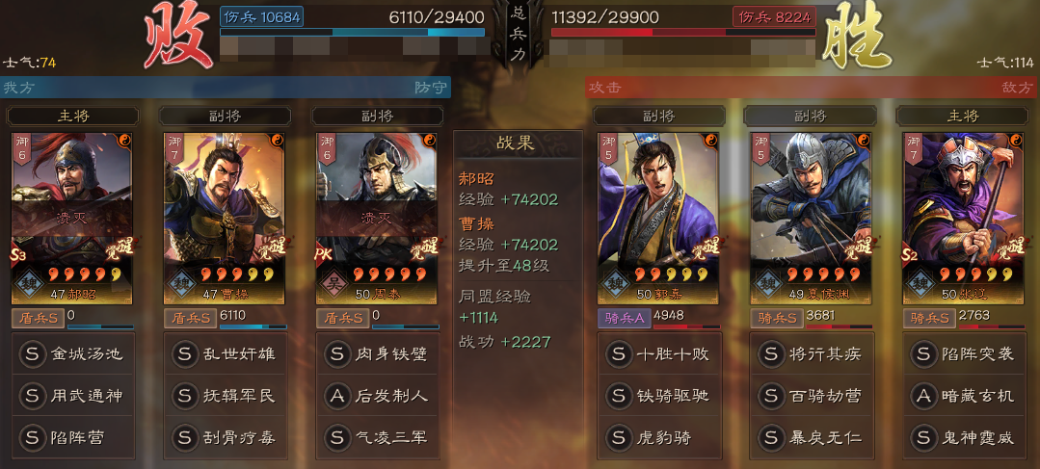Click the 金城汤池 skill S icon
Image resolution: width=1040 pixels, height=469 pixels.
click(x=32, y=354)
